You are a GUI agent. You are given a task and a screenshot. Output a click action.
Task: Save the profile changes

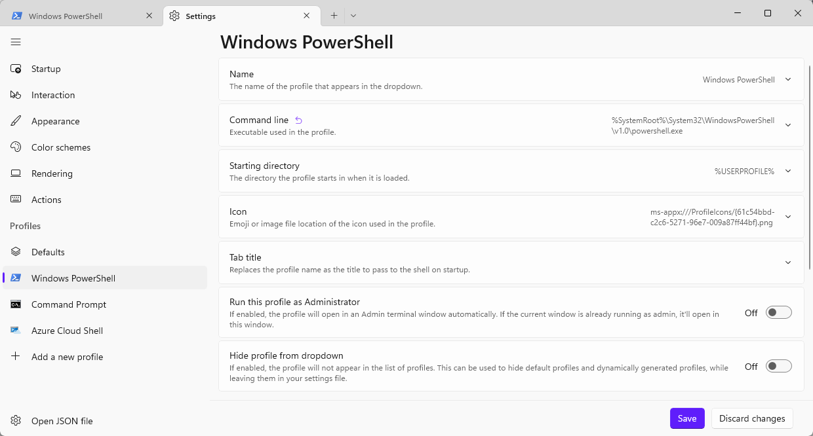687,418
